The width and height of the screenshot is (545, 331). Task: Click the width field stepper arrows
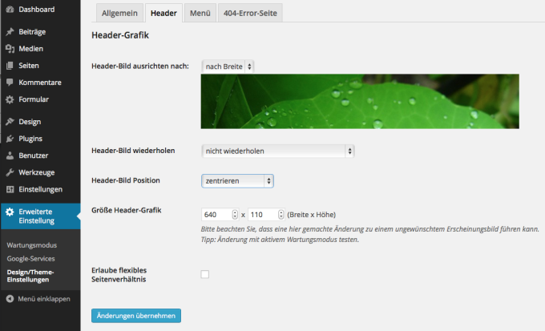pyautogui.click(x=235, y=215)
